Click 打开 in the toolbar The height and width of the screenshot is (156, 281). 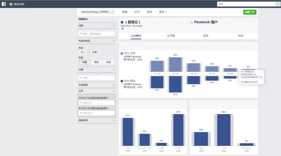click(137, 12)
